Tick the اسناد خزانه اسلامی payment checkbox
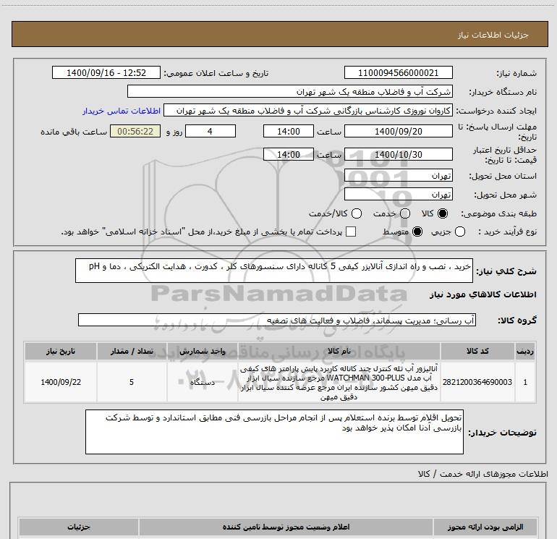The image size is (557, 539). (351, 232)
